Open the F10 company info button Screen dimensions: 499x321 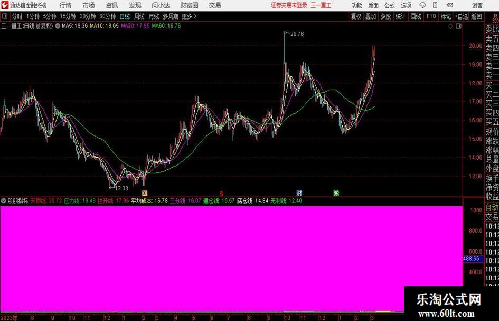tap(431, 16)
